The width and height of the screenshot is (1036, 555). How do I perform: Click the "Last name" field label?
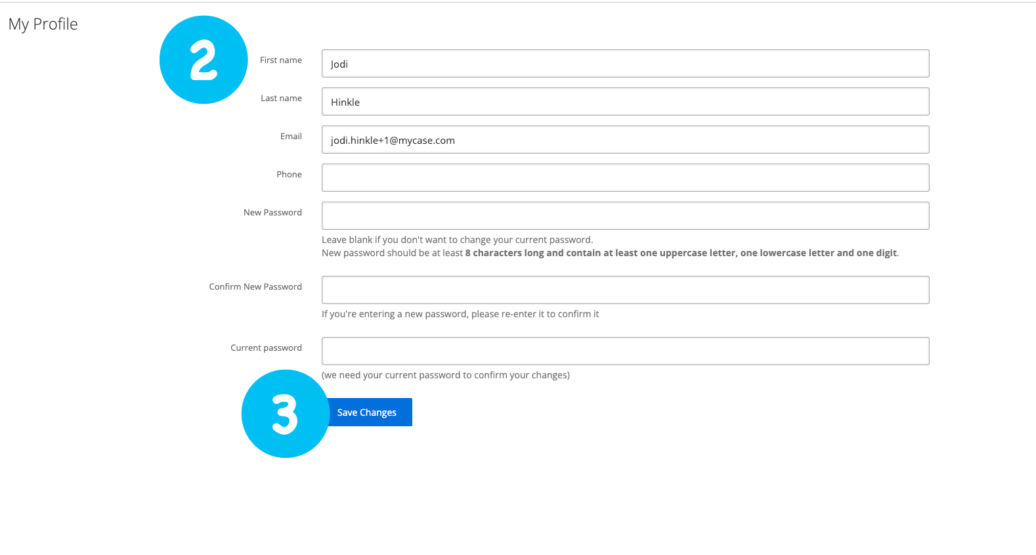coord(281,99)
